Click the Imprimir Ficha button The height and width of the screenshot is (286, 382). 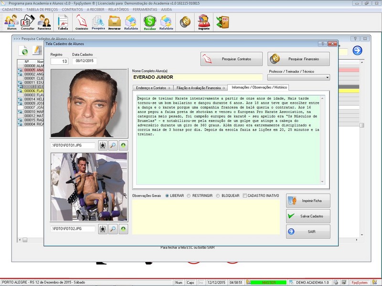[308, 201]
